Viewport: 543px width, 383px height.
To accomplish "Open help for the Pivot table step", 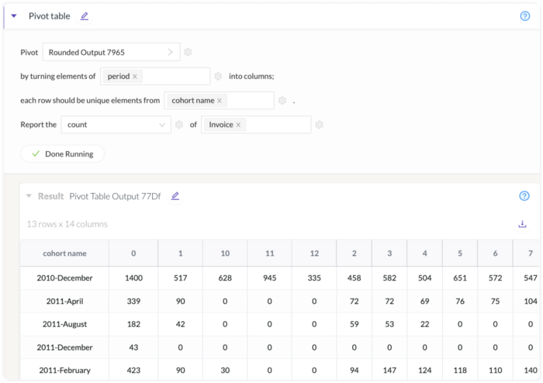I will coord(524,16).
